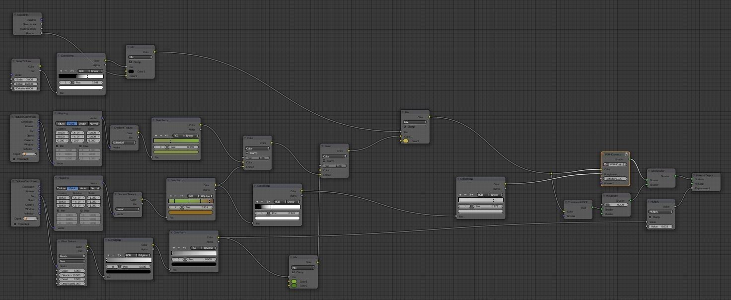Image resolution: width=731 pixels, height=300 pixels.
Task: Open the Spherical gradient type dropdown
Action: pyautogui.click(x=124, y=143)
